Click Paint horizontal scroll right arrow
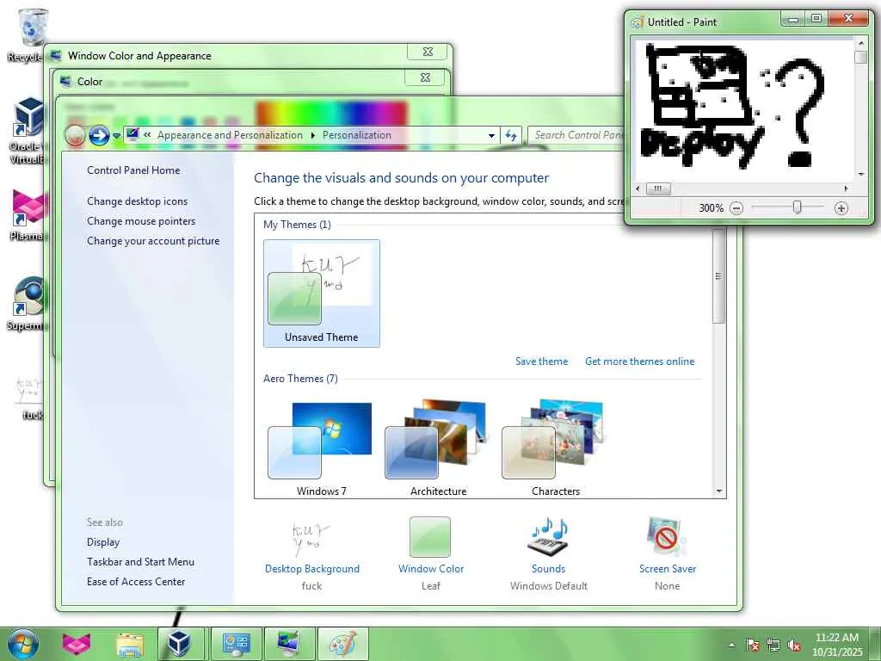The image size is (881, 661). point(847,188)
